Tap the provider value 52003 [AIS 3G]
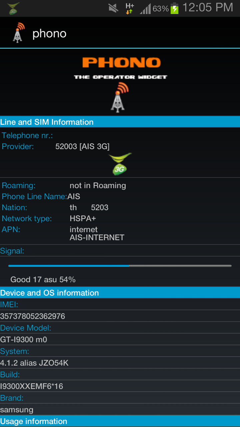The width and height of the screenshot is (240, 427). 82,146
